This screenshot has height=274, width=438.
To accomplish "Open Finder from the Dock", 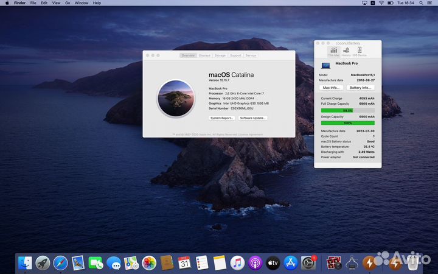I will click(25, 263).
